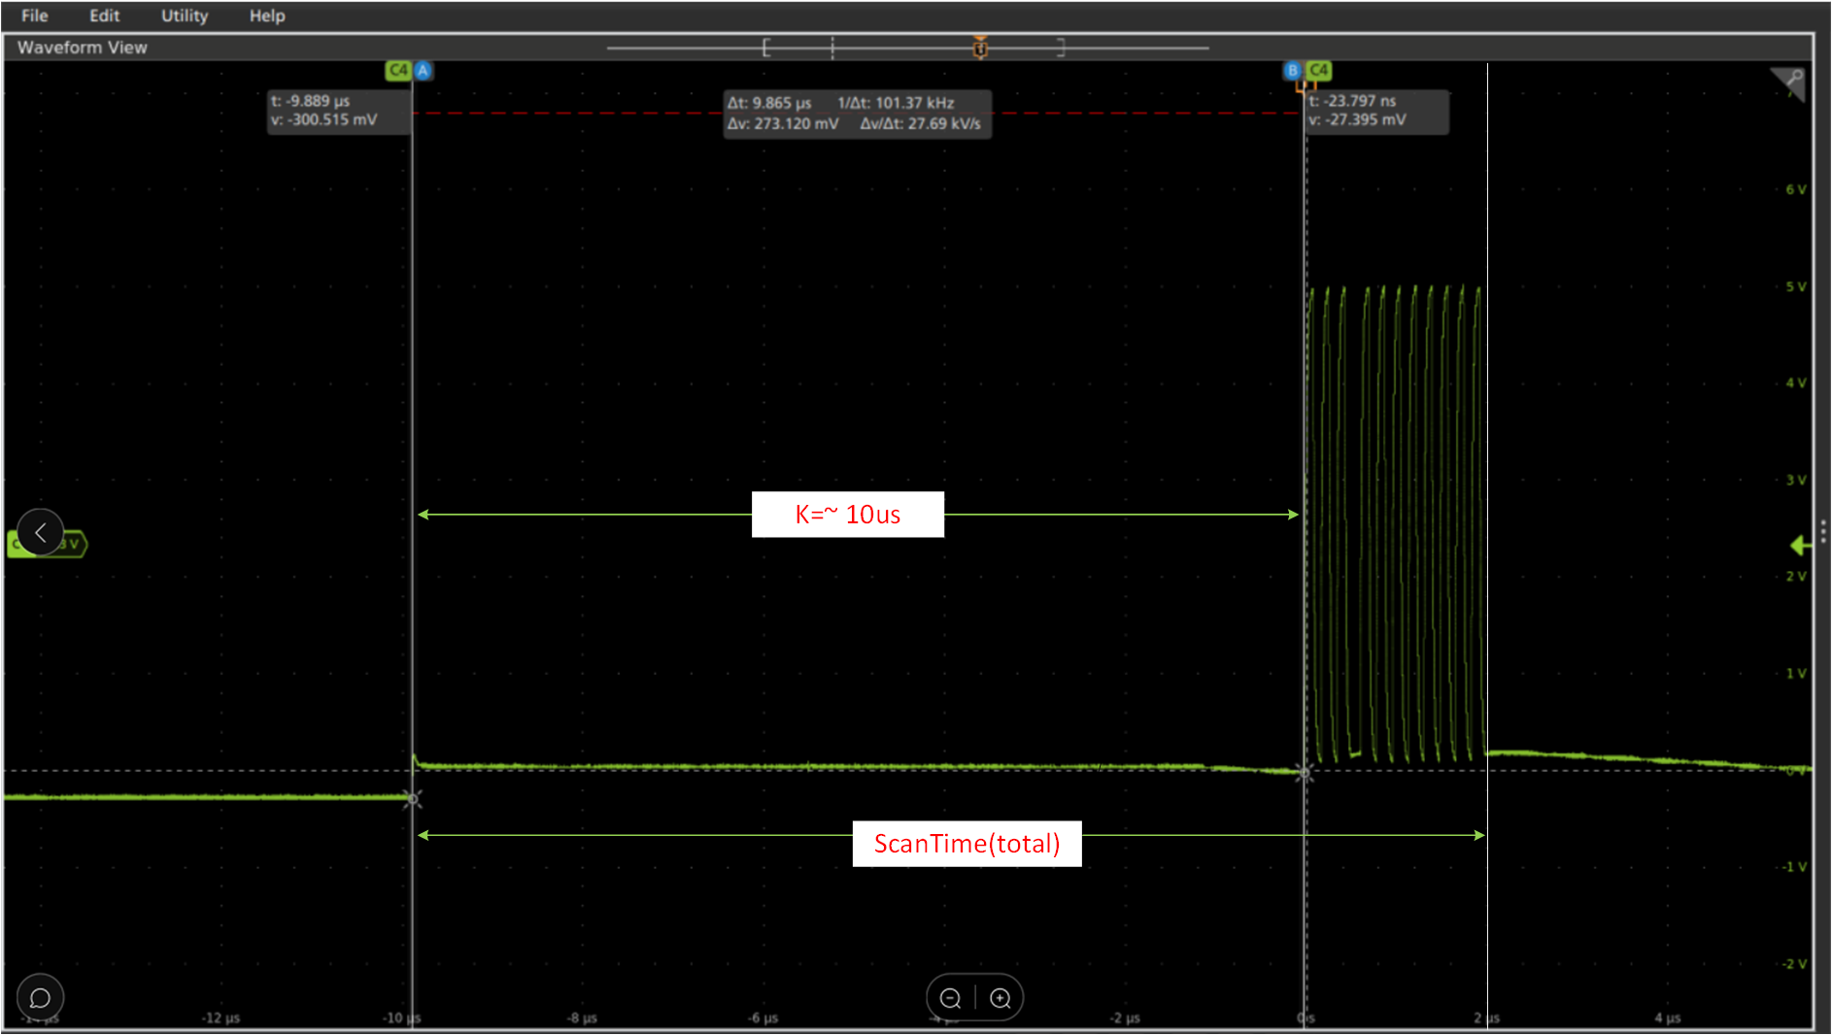Select cursor B readout t: -23.797 ns
Viewport: 1832px width, 1035px height.
click(x=1352, y=101)
